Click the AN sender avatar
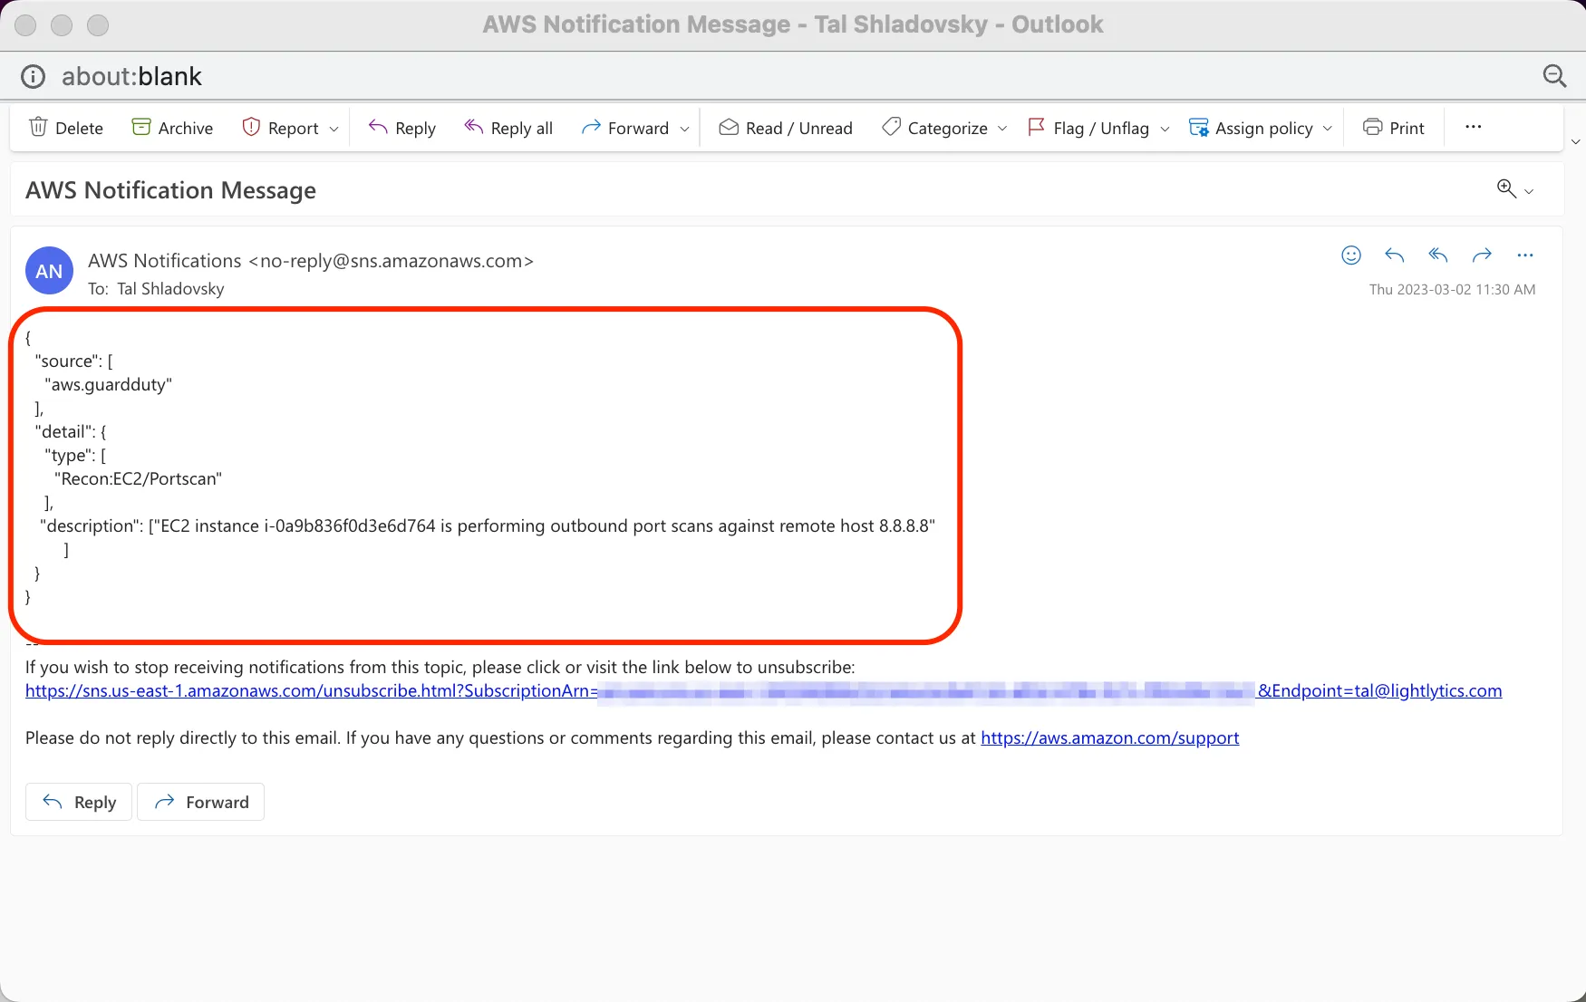The height and width of the screenshot is (1002, 1586). coord(49,271)
